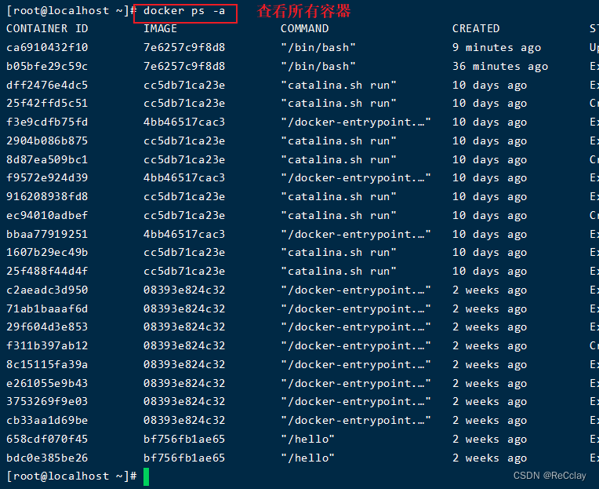Select container ID 2904b086b875
This screenshot has width=599, height=489.
(47, 140)
